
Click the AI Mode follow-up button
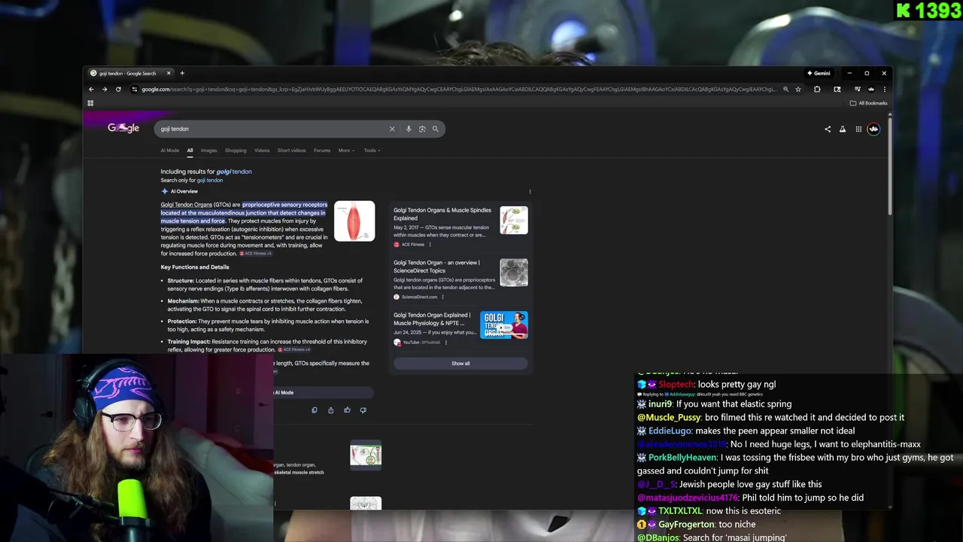(324, 392)
